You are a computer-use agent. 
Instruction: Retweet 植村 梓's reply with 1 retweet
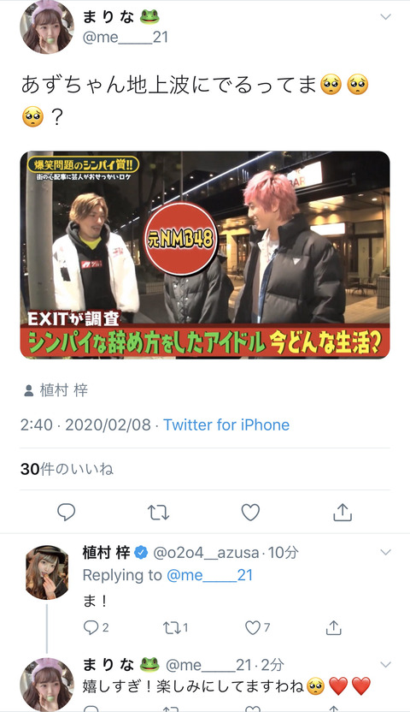(175, 627)
